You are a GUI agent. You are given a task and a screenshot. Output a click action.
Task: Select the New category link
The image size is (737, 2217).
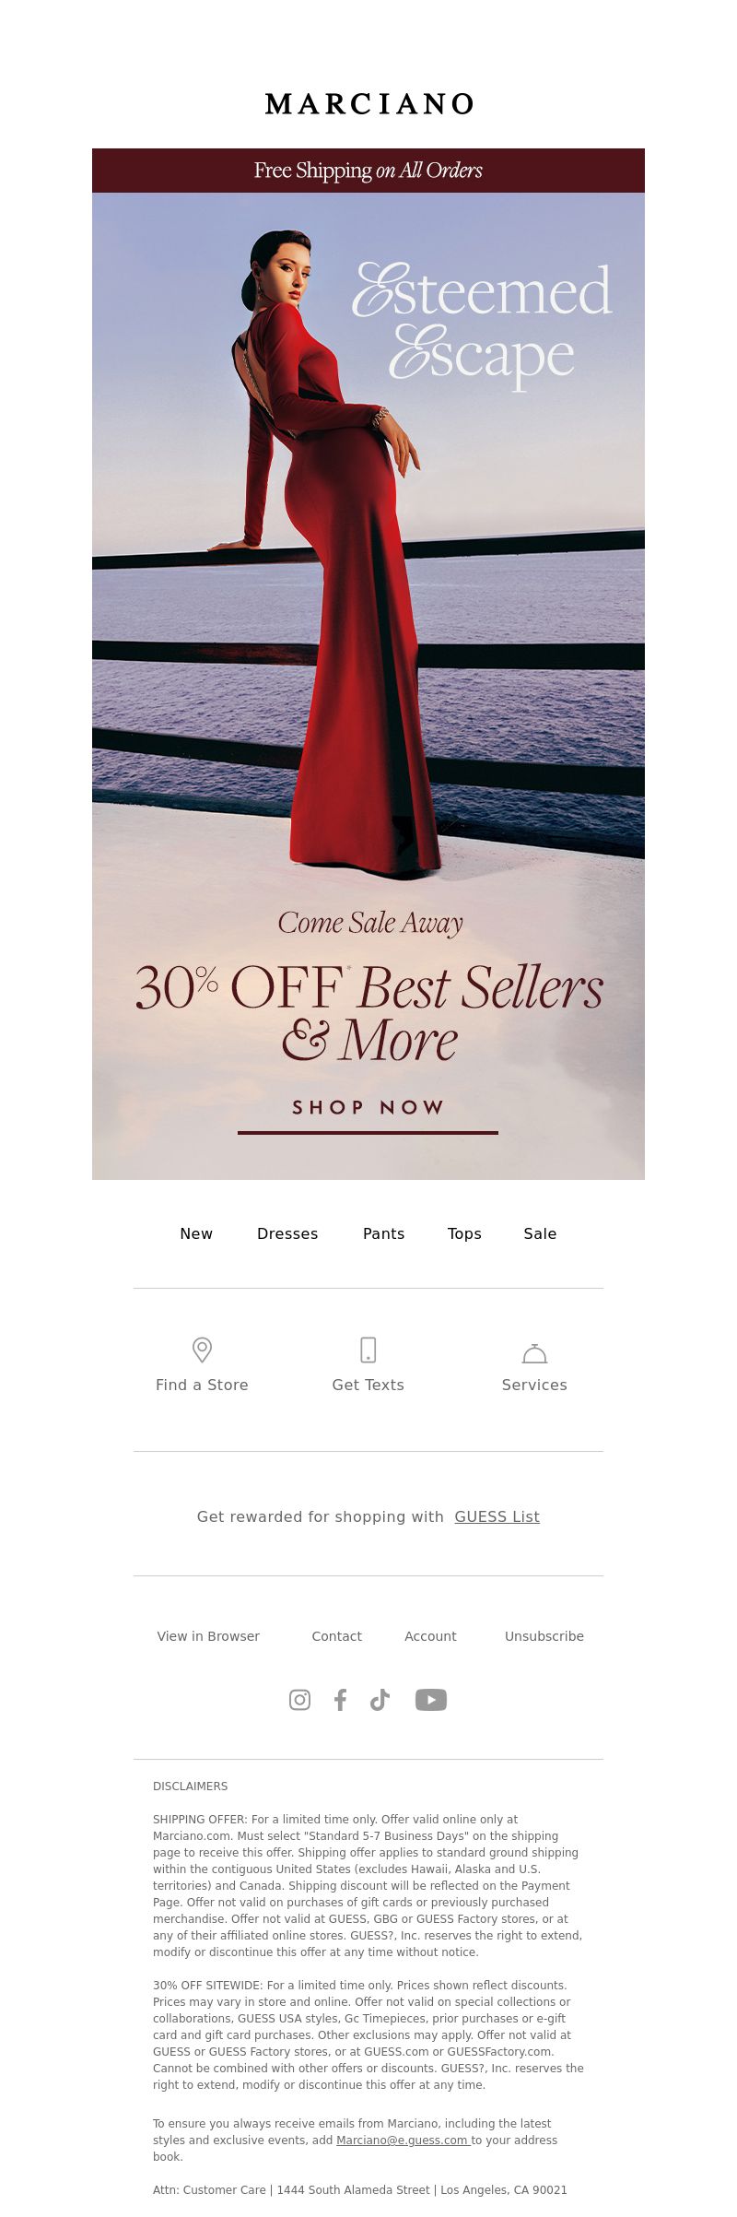[x=196, y=1233]
